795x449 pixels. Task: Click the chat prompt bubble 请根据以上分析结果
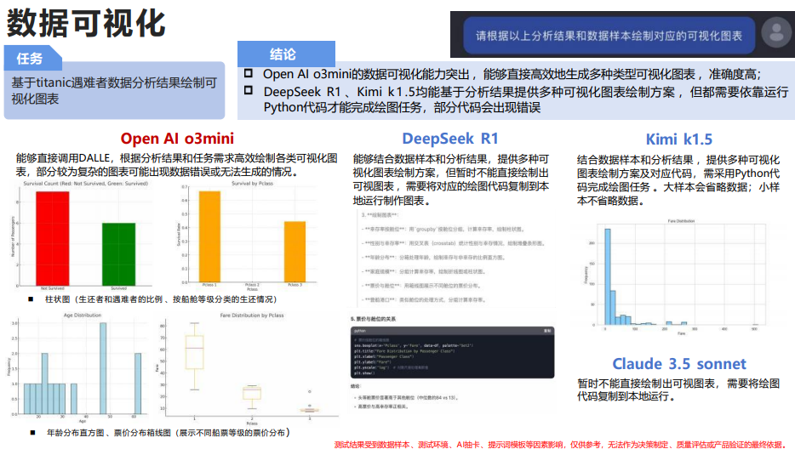[x=609, y=36]
